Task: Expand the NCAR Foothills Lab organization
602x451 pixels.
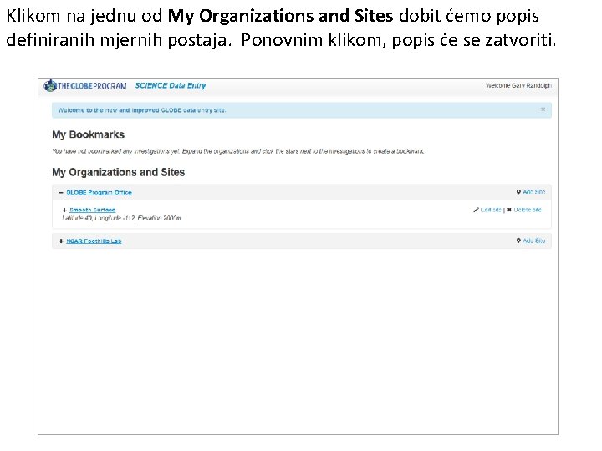Action: [61, 241]
